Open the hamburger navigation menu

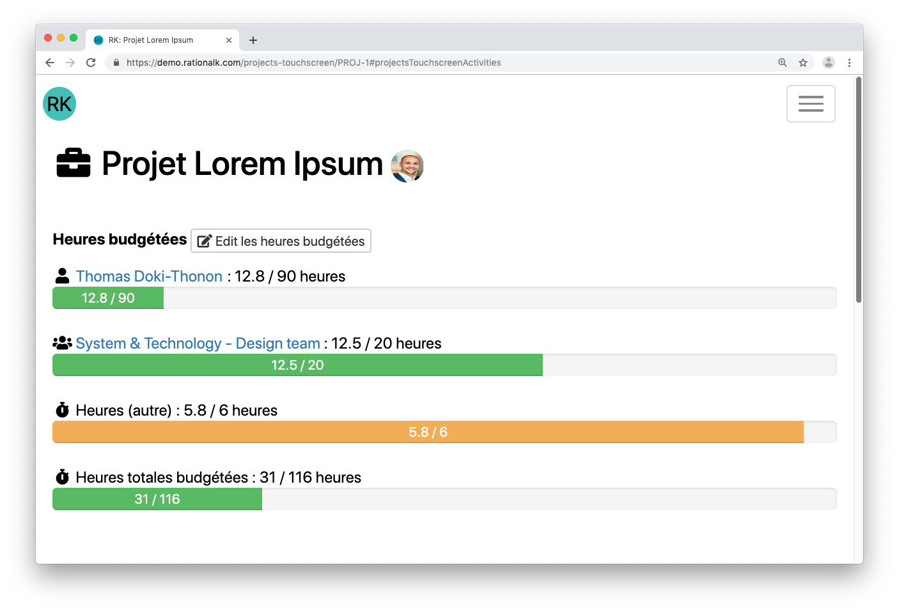[x=810, y=103]
